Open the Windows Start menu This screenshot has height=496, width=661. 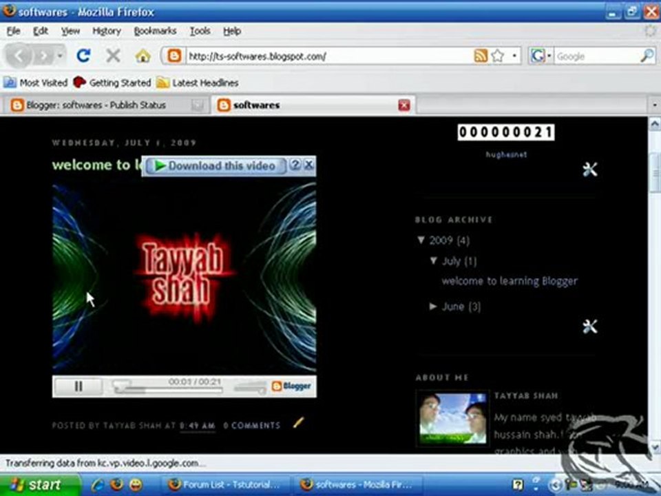pyautogui.click(x=40, y=484)
